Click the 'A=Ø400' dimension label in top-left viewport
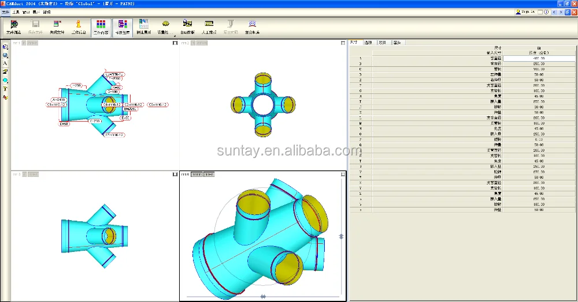This screenshot has width=578, height=302. tap(58, 100)
